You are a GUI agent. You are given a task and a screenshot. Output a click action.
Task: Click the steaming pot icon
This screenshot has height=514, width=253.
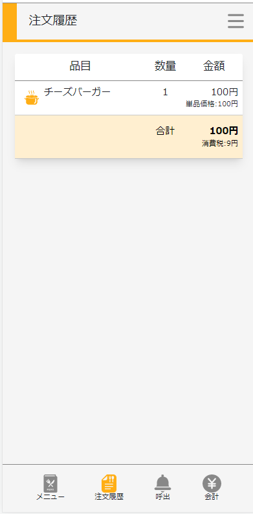(32, 98)
